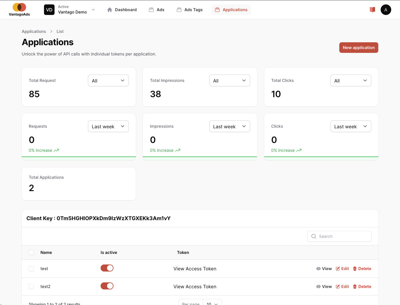The width and height of the screenshot is (400, 305).
Task: Check the checkbox for test row
Action: click(x=31, y=269)
